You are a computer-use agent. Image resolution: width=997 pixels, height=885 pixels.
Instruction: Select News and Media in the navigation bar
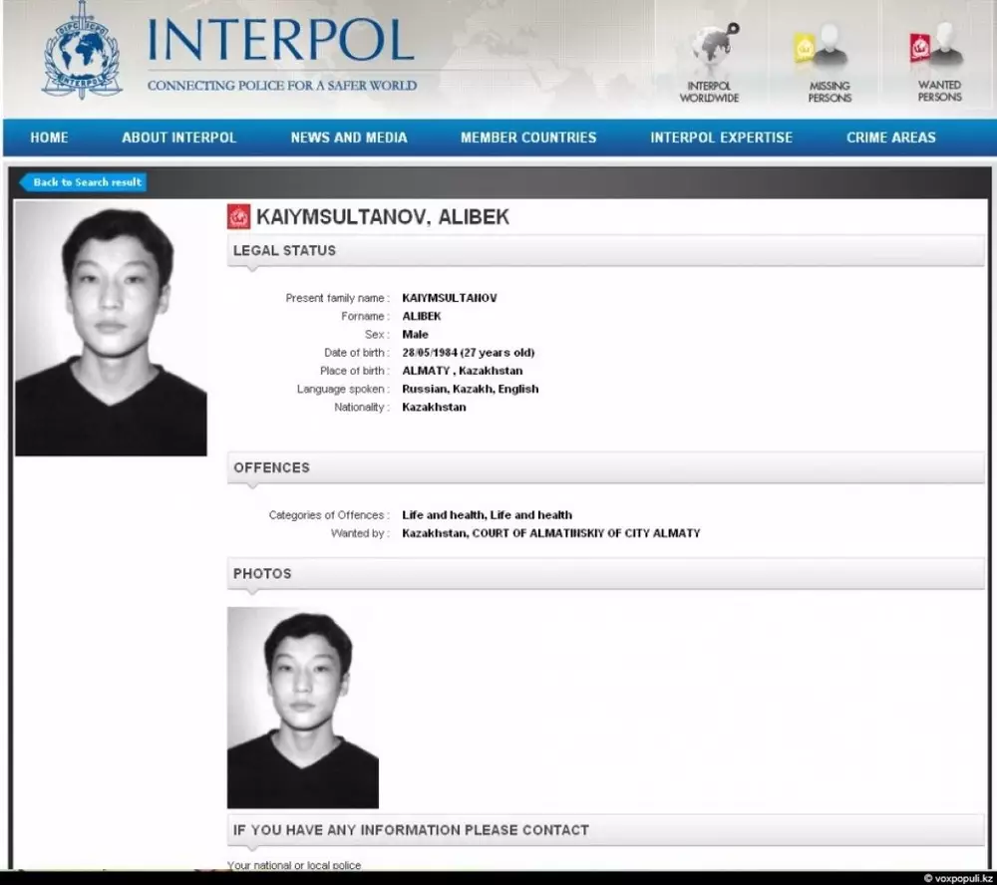click(349, 138)
